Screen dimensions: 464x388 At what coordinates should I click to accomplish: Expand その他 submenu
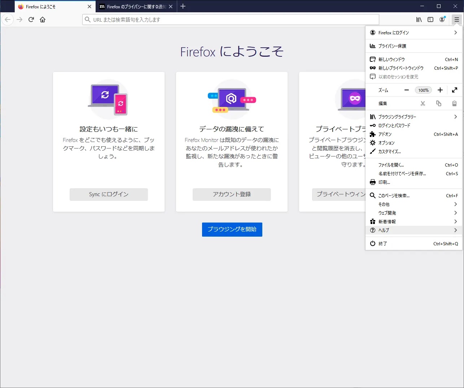414,204
